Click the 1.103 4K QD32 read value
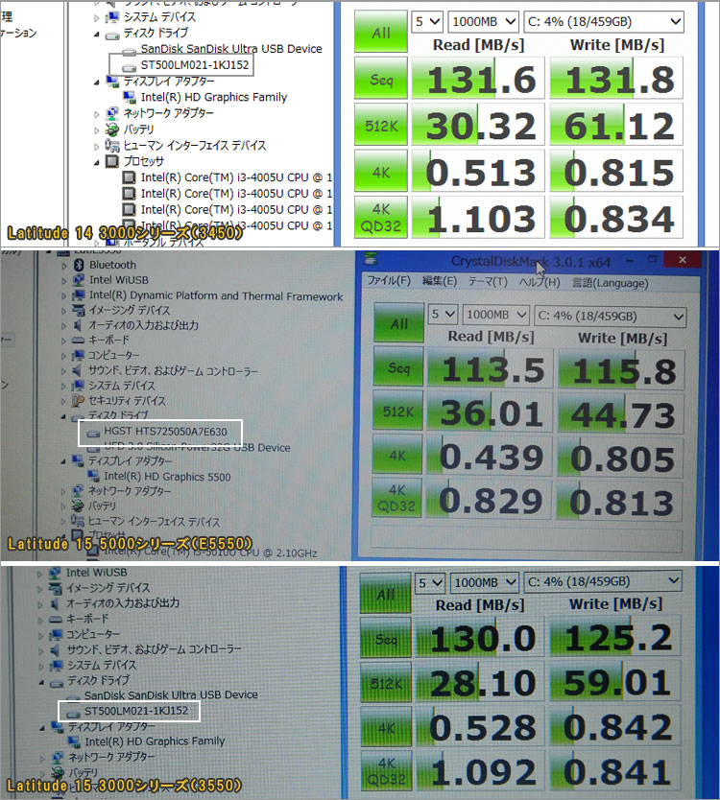The width and height of the screenshot is (720, 800). (x=478, y=219)
